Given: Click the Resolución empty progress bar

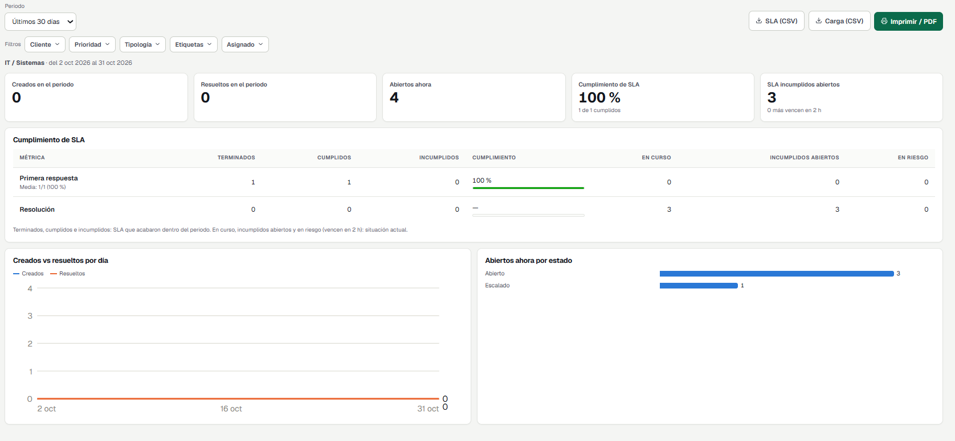Looking at the screenshot, I should coord(528,215).
